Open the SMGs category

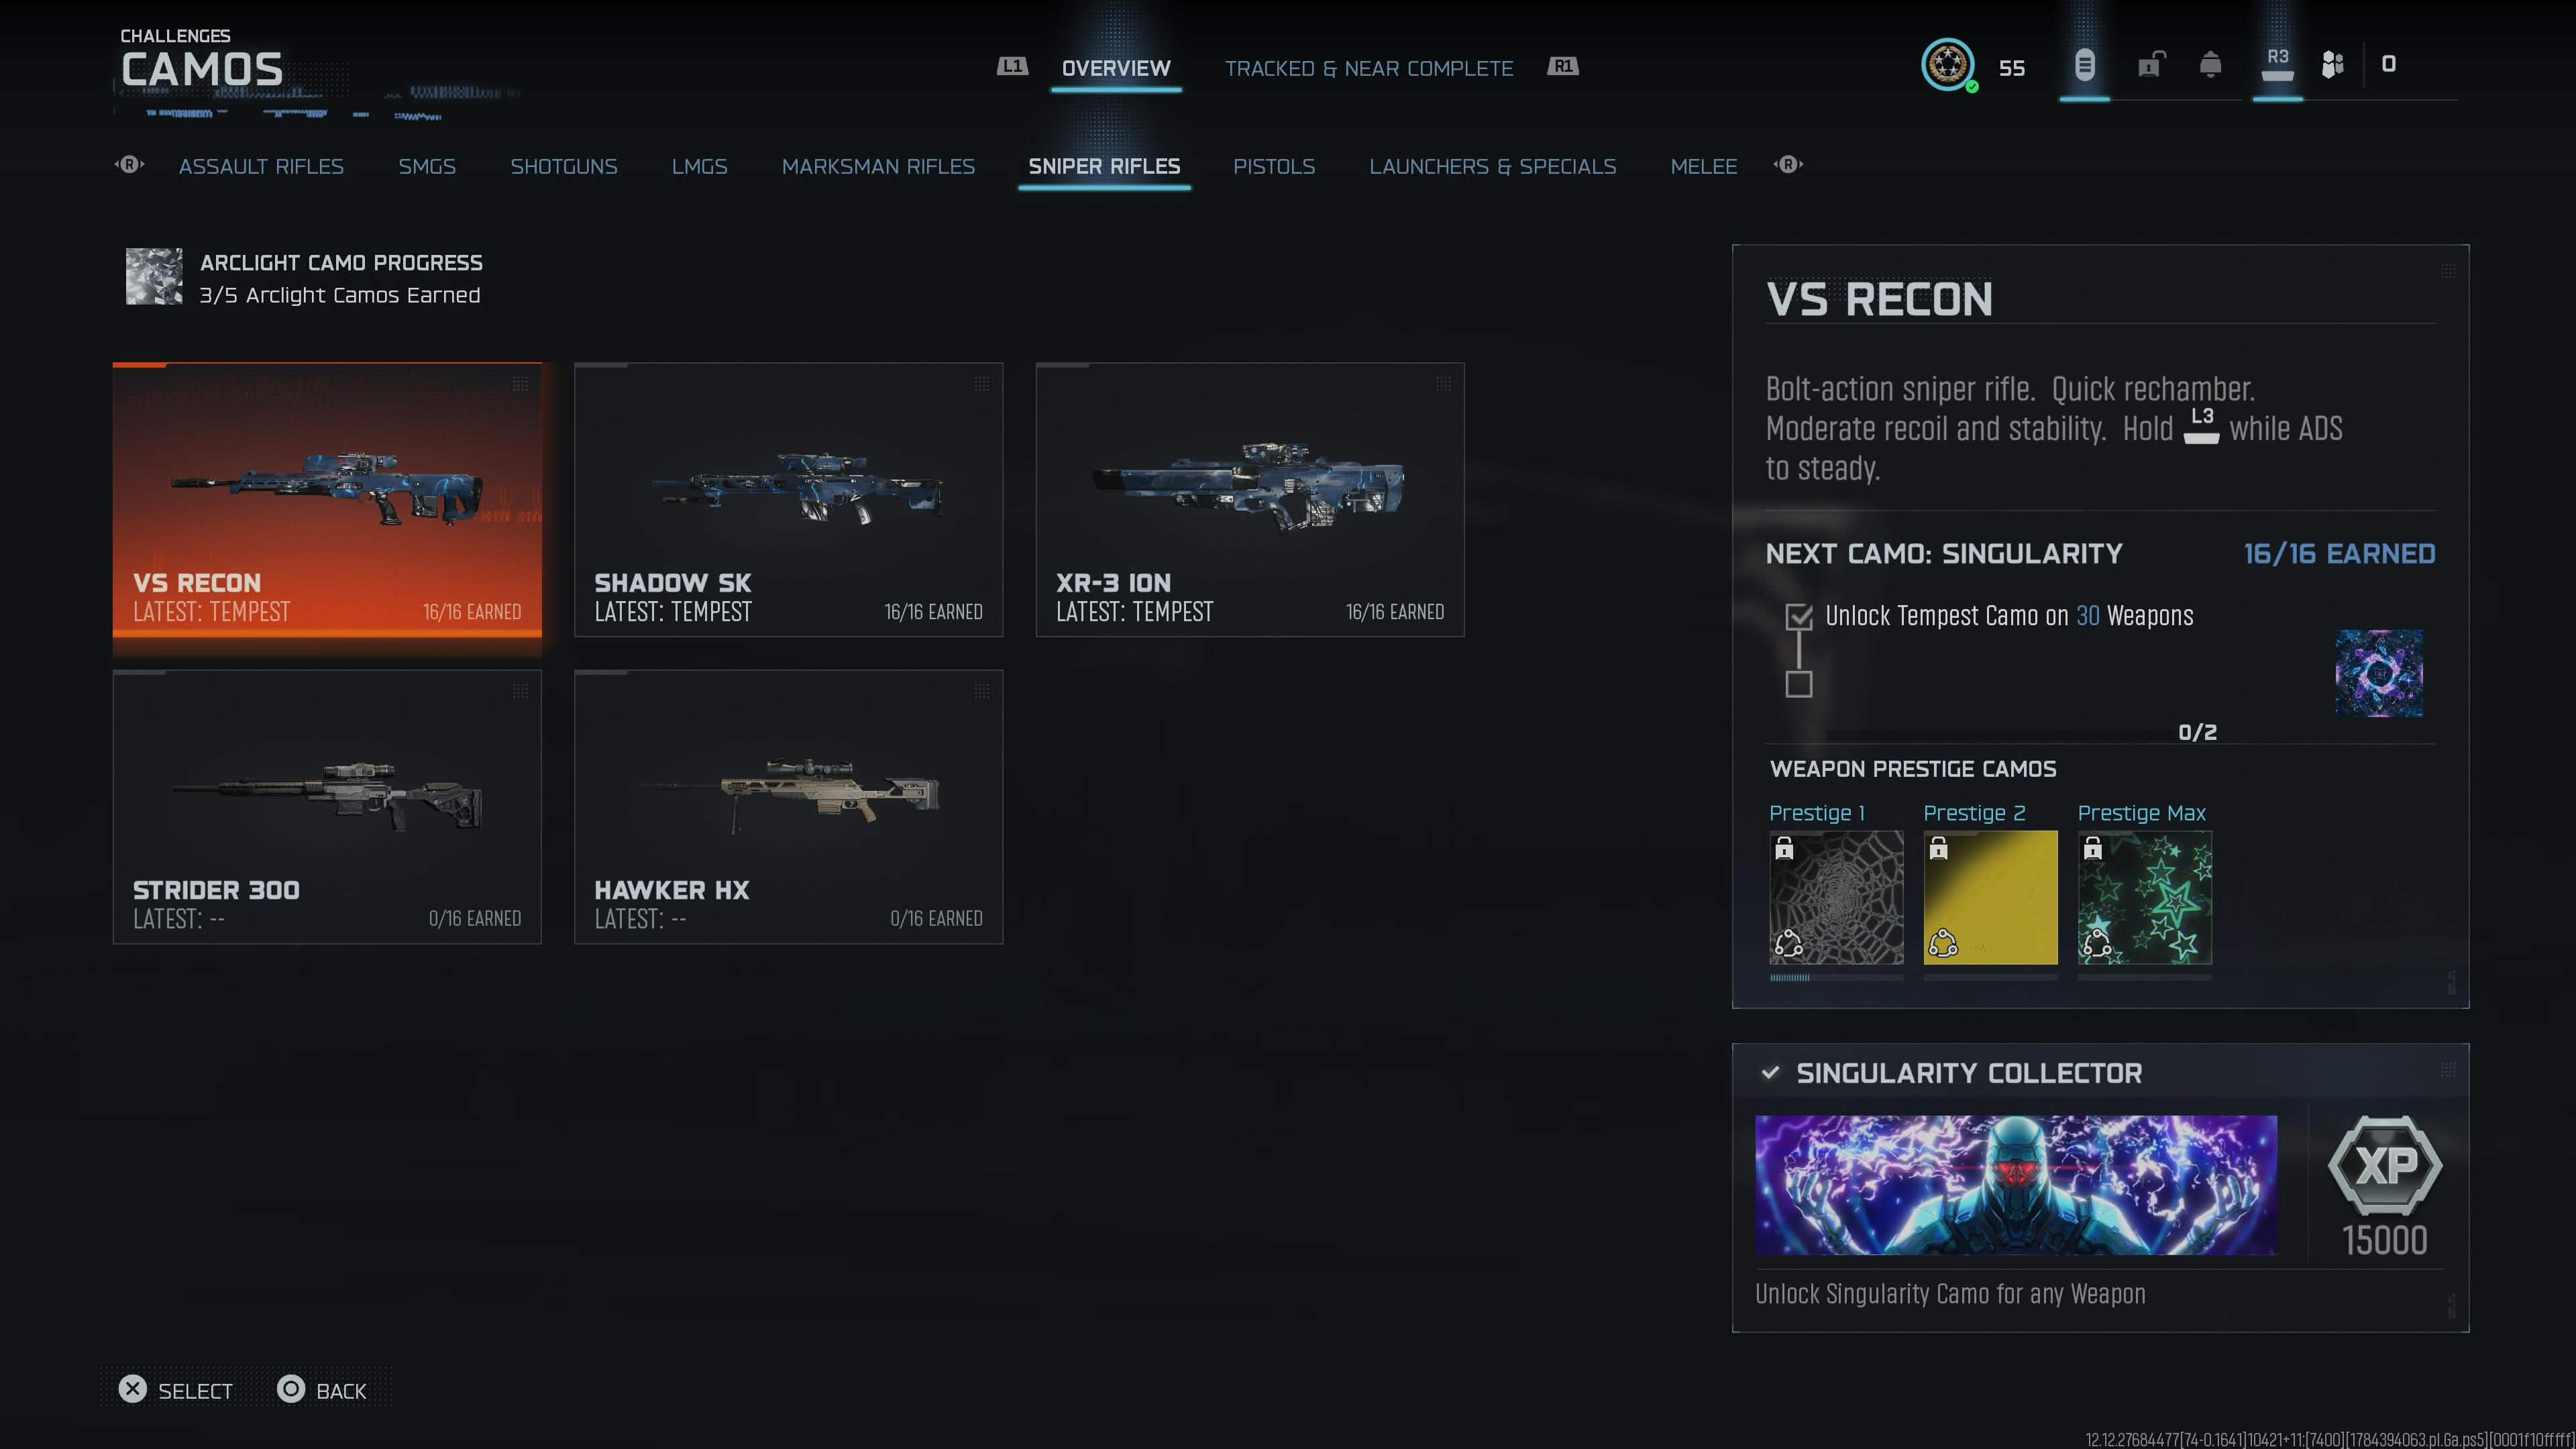(x=427, y=166)
